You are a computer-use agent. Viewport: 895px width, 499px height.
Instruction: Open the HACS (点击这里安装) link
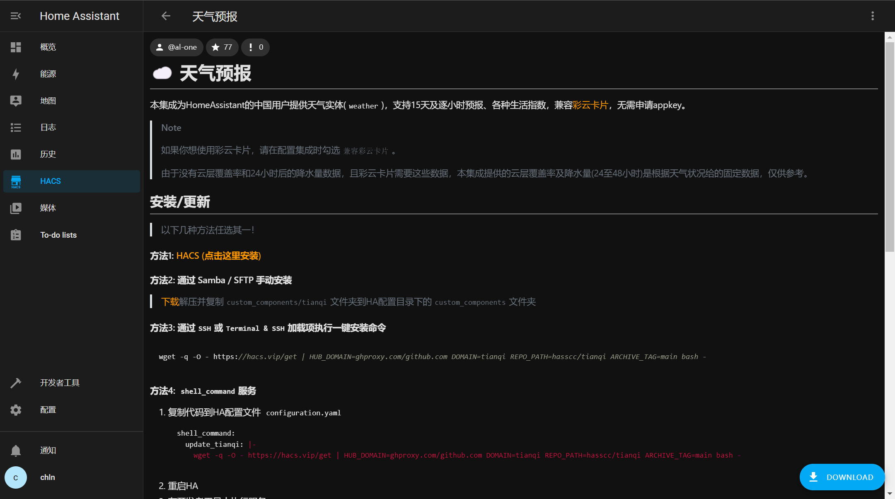tap(218, 256)
